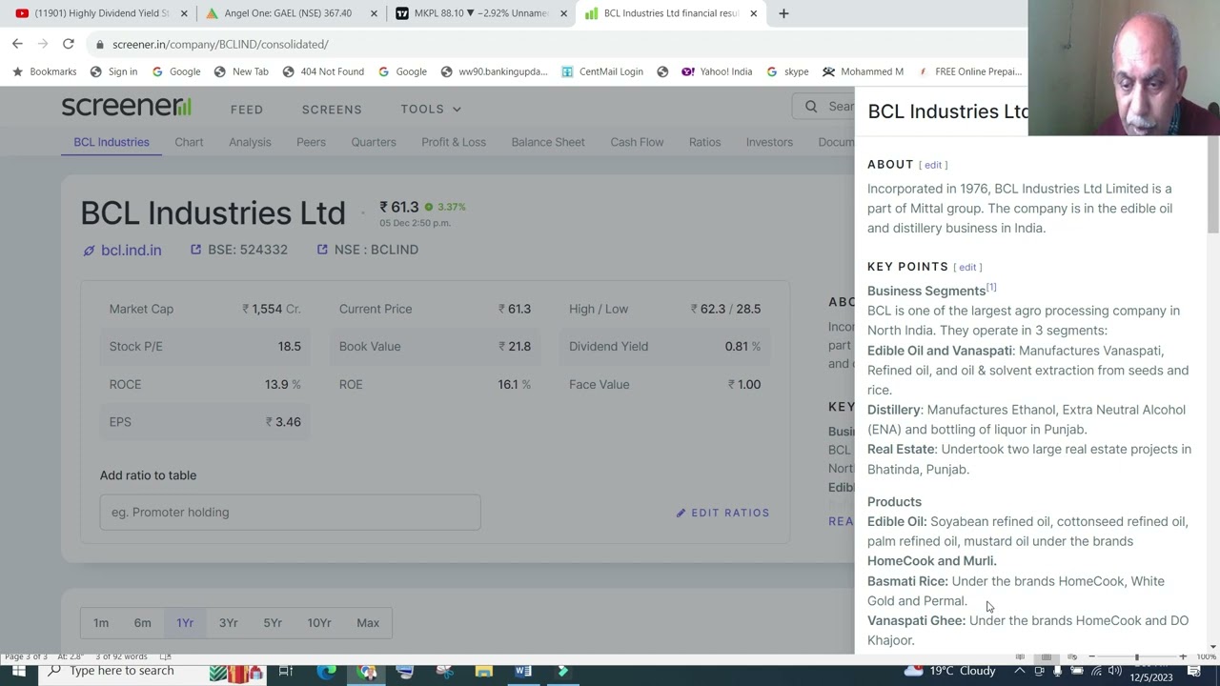Open the Yahoo! India bookmark
The width and height of the screenshot is (1220, 686).
point(717,71)
